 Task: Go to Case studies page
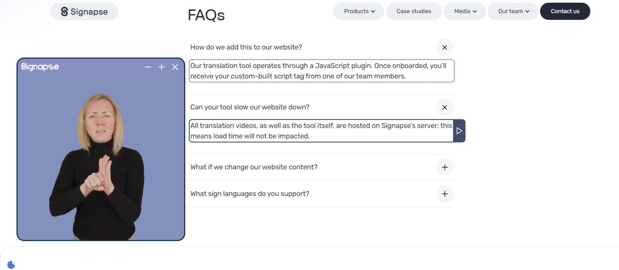(x=413, y=11)
